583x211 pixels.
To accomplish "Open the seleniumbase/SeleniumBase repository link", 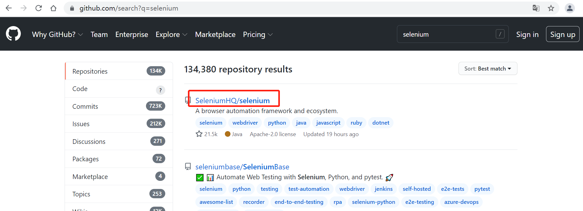I will 242,167.
